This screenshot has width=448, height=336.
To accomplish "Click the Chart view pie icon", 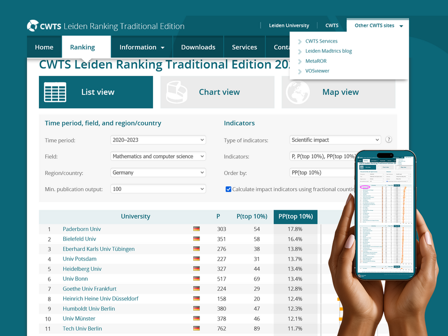I will (177, 92).
